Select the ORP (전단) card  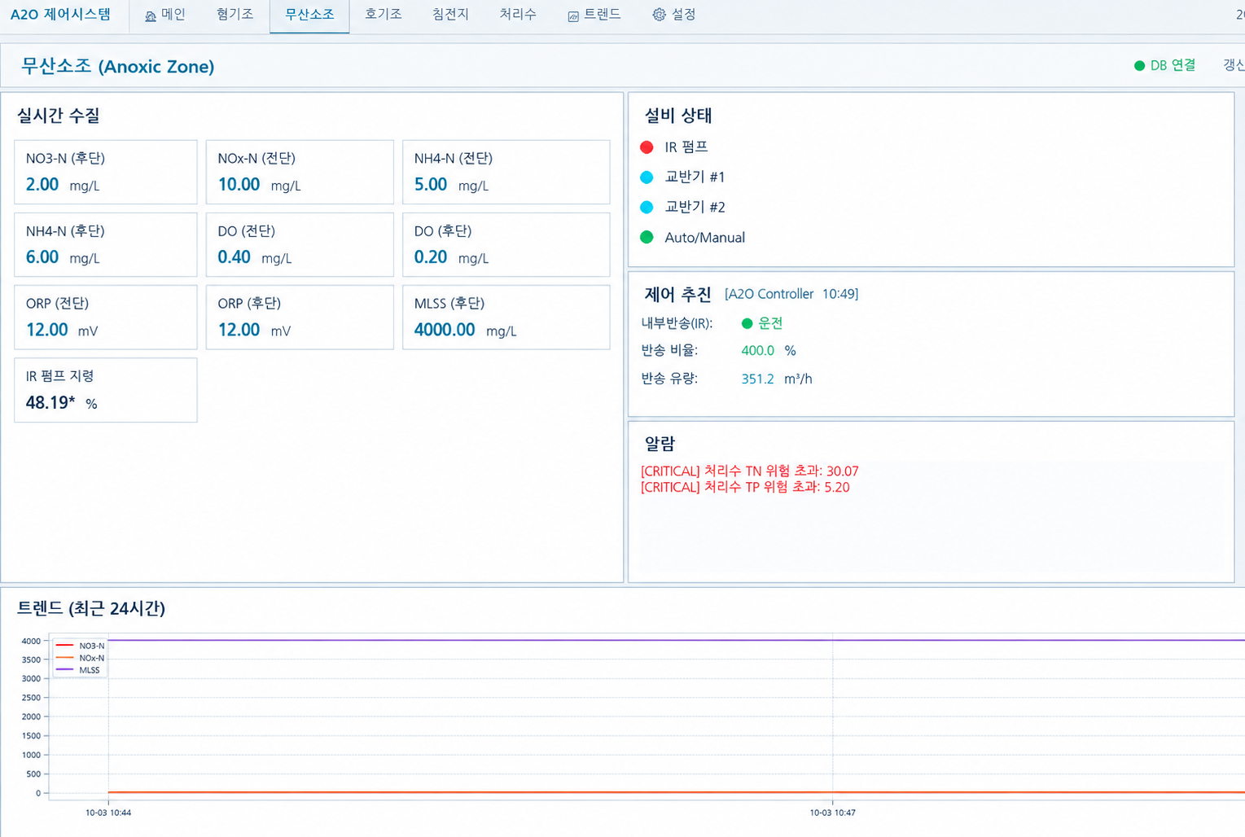click(x=106, y=317)
